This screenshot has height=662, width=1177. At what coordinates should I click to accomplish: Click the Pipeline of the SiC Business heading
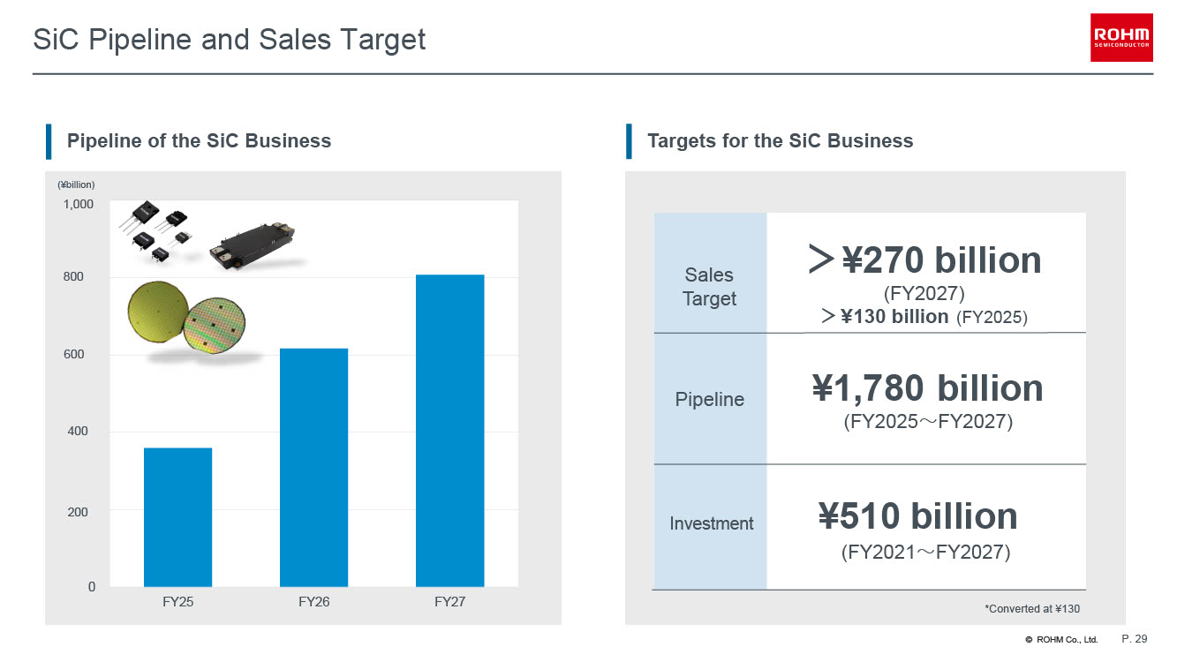pyautogui.click(x=200, y=141)
